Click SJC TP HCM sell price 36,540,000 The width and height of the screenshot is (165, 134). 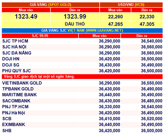click(152, 41)
